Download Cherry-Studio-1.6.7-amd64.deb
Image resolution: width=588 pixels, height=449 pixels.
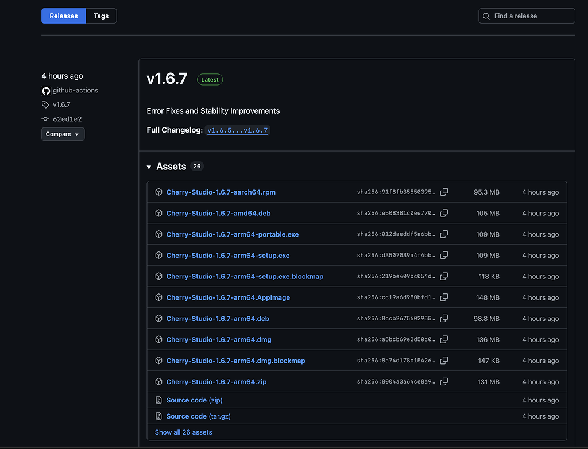click(x=219, y=213)
